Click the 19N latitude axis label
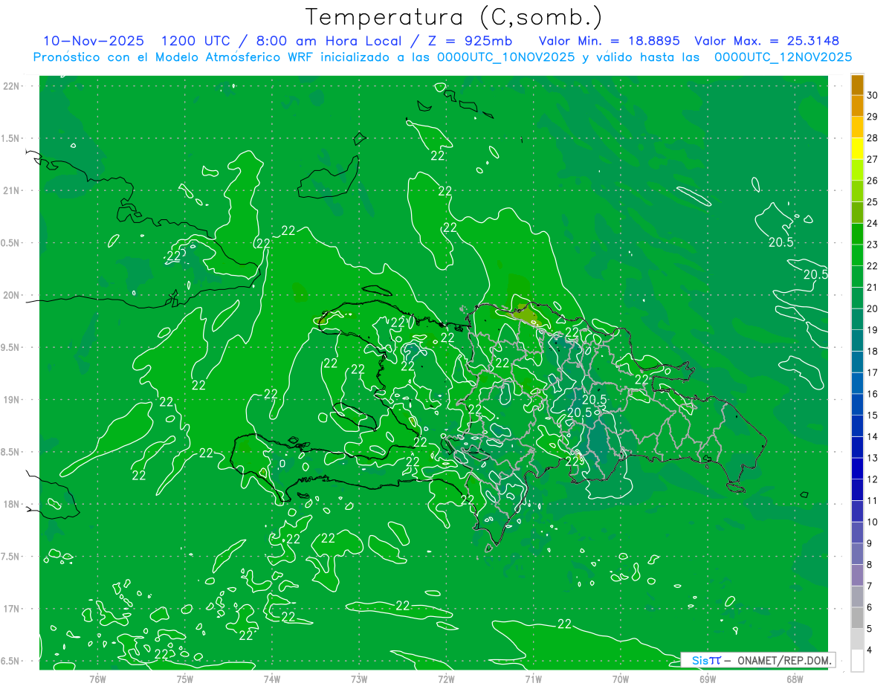The width and height of the screenshot is (892, 689). coord(11,400)
